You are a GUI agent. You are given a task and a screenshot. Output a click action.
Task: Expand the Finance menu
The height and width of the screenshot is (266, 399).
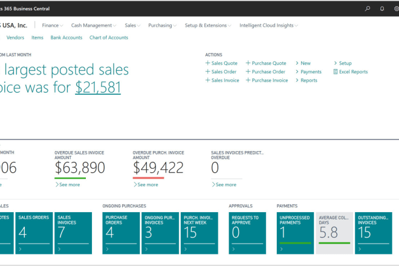click(x=53, y=25)
